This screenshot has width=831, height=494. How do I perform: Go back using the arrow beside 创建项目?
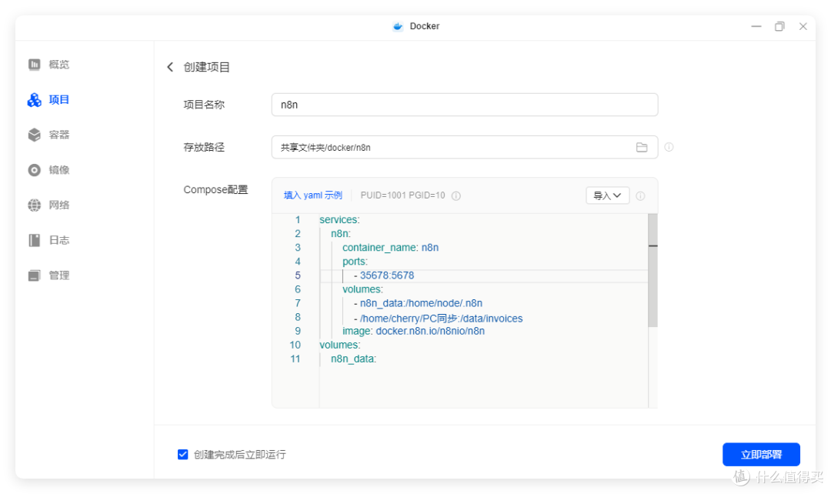click(x=170, y=67)
